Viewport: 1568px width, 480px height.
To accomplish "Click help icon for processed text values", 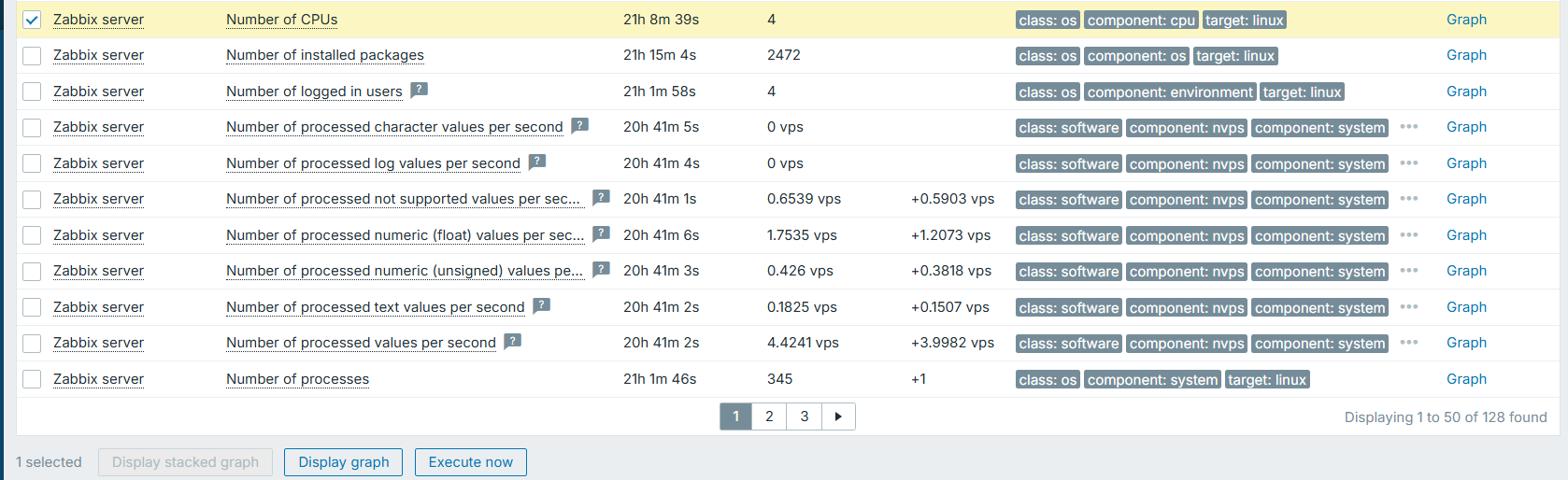I will tap(541, 305).
